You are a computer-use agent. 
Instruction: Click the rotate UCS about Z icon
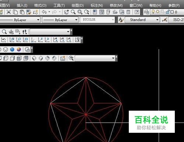(x=69, y=40)
